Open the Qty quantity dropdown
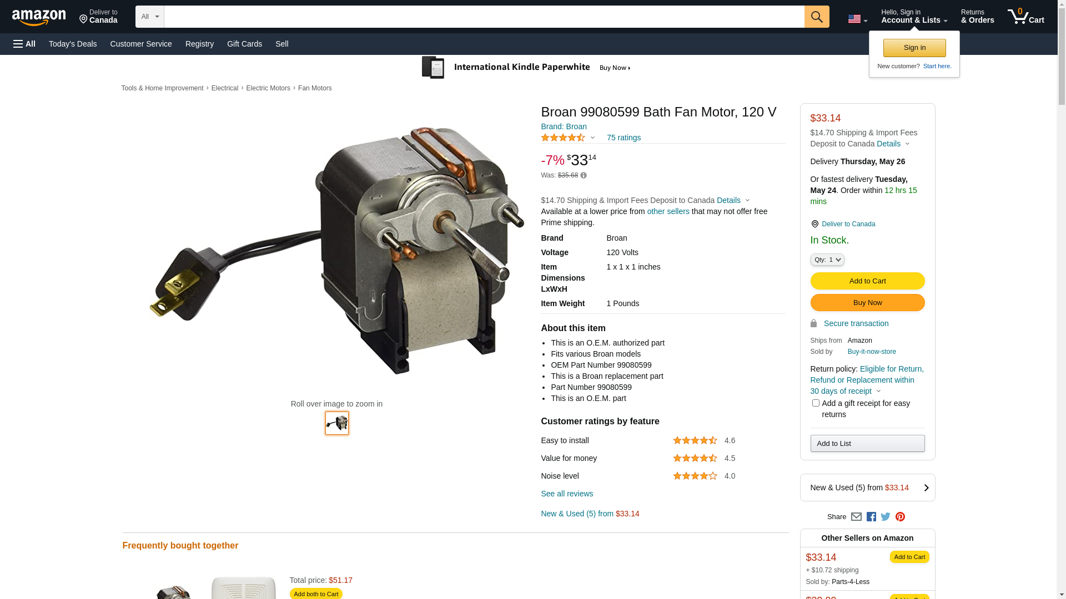 [827, 260]
